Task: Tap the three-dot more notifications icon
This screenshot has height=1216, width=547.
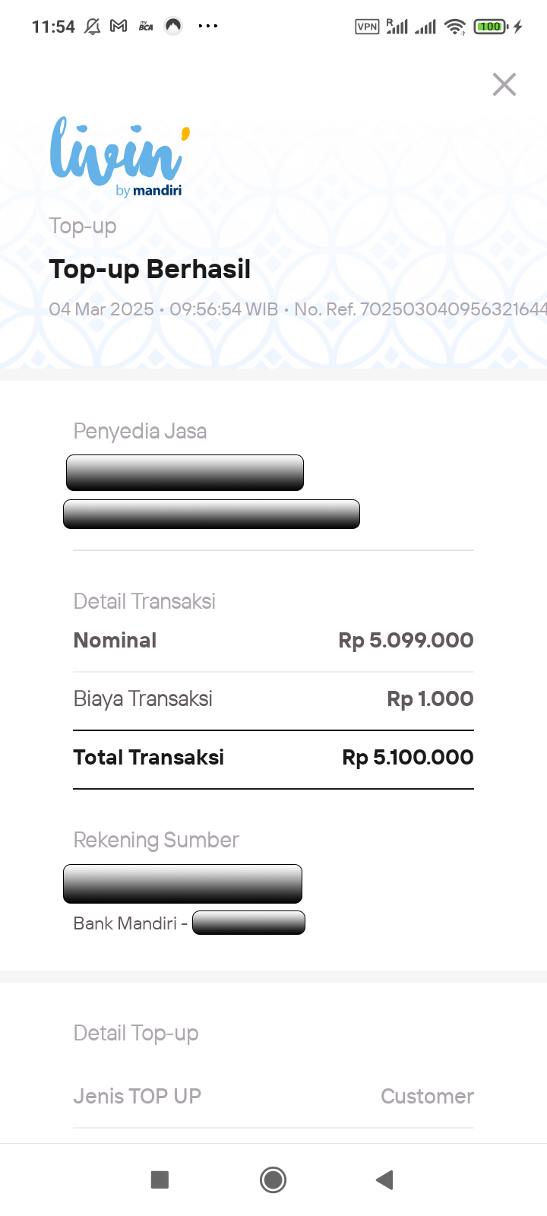Action: click(207, 26)
